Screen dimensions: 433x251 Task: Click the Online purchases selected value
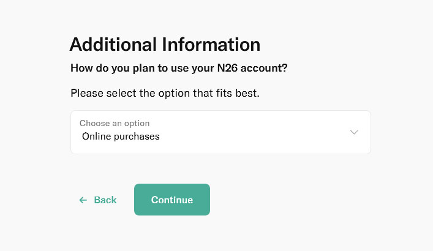pyautogui.click(x=121, y=137)
